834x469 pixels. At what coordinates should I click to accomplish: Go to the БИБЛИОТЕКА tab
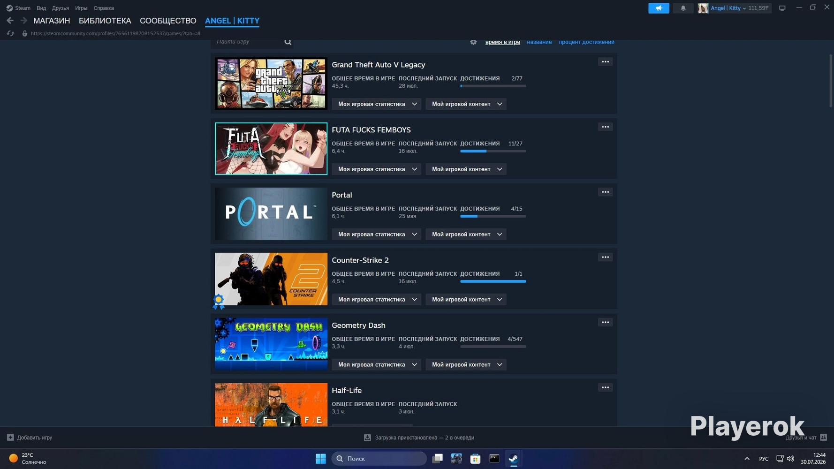[105, 21]
